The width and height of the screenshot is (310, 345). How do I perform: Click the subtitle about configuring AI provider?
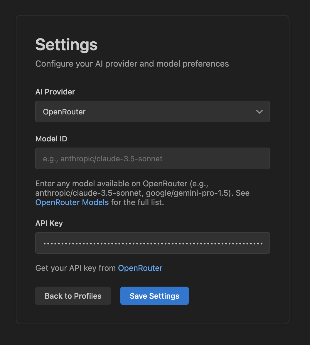(132, 64)
